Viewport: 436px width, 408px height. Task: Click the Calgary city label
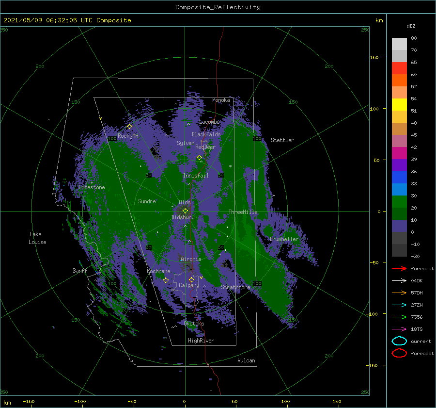click(x=189, y=285)
